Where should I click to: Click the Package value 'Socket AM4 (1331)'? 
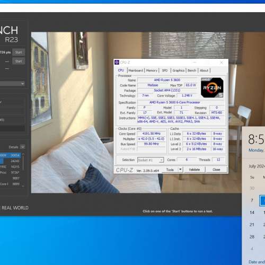[x=167, y=90]
